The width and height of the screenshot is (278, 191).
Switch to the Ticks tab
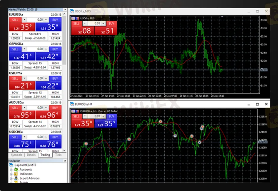pos(58,155)
